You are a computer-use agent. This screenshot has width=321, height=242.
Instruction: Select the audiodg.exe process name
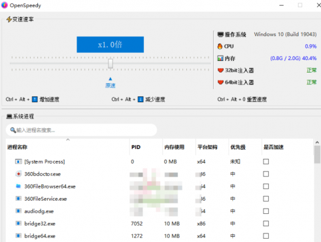(x=39, y=211)
